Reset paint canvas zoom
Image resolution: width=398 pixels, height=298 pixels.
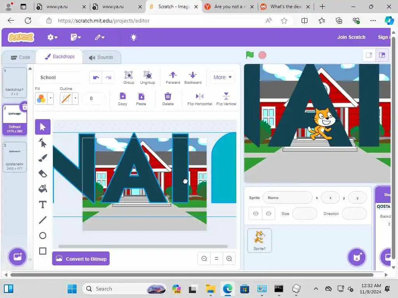[216, 258]
